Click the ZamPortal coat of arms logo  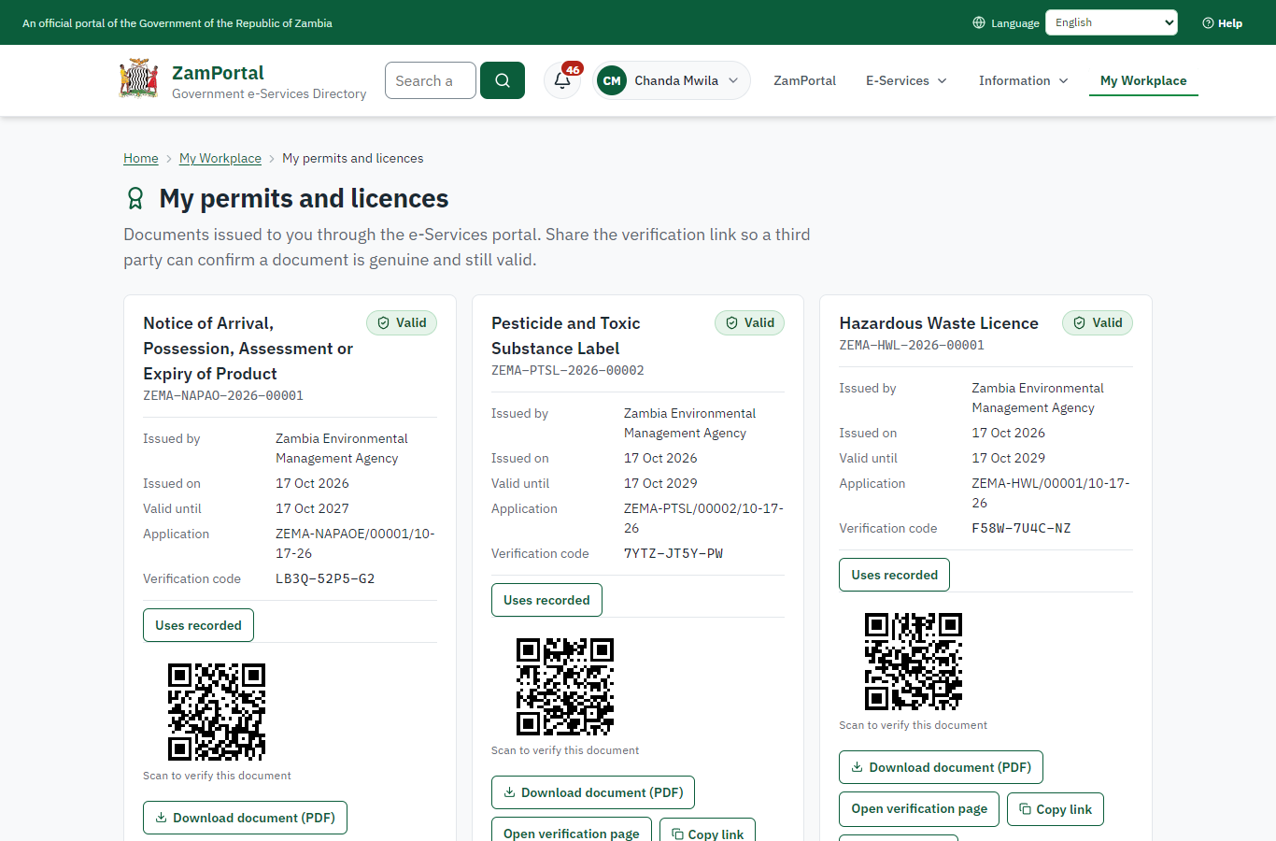[x=138, y=79]
